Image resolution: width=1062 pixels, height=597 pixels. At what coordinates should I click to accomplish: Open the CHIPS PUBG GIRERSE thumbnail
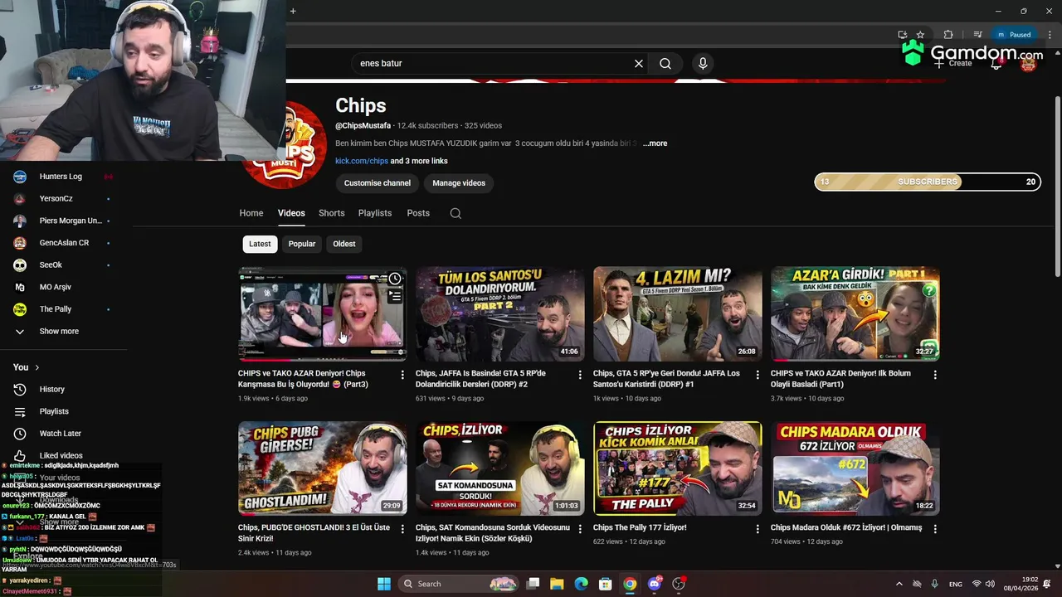(x=322, y=468)
